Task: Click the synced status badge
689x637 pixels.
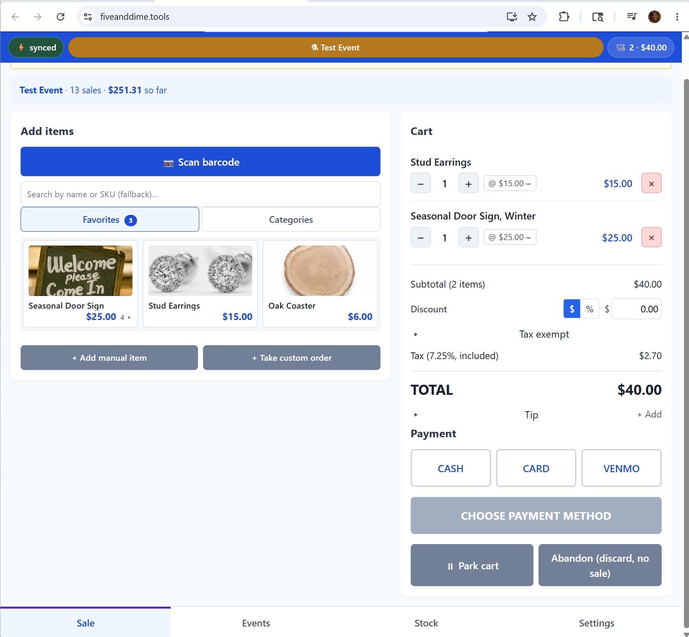Action: [36, 48]
